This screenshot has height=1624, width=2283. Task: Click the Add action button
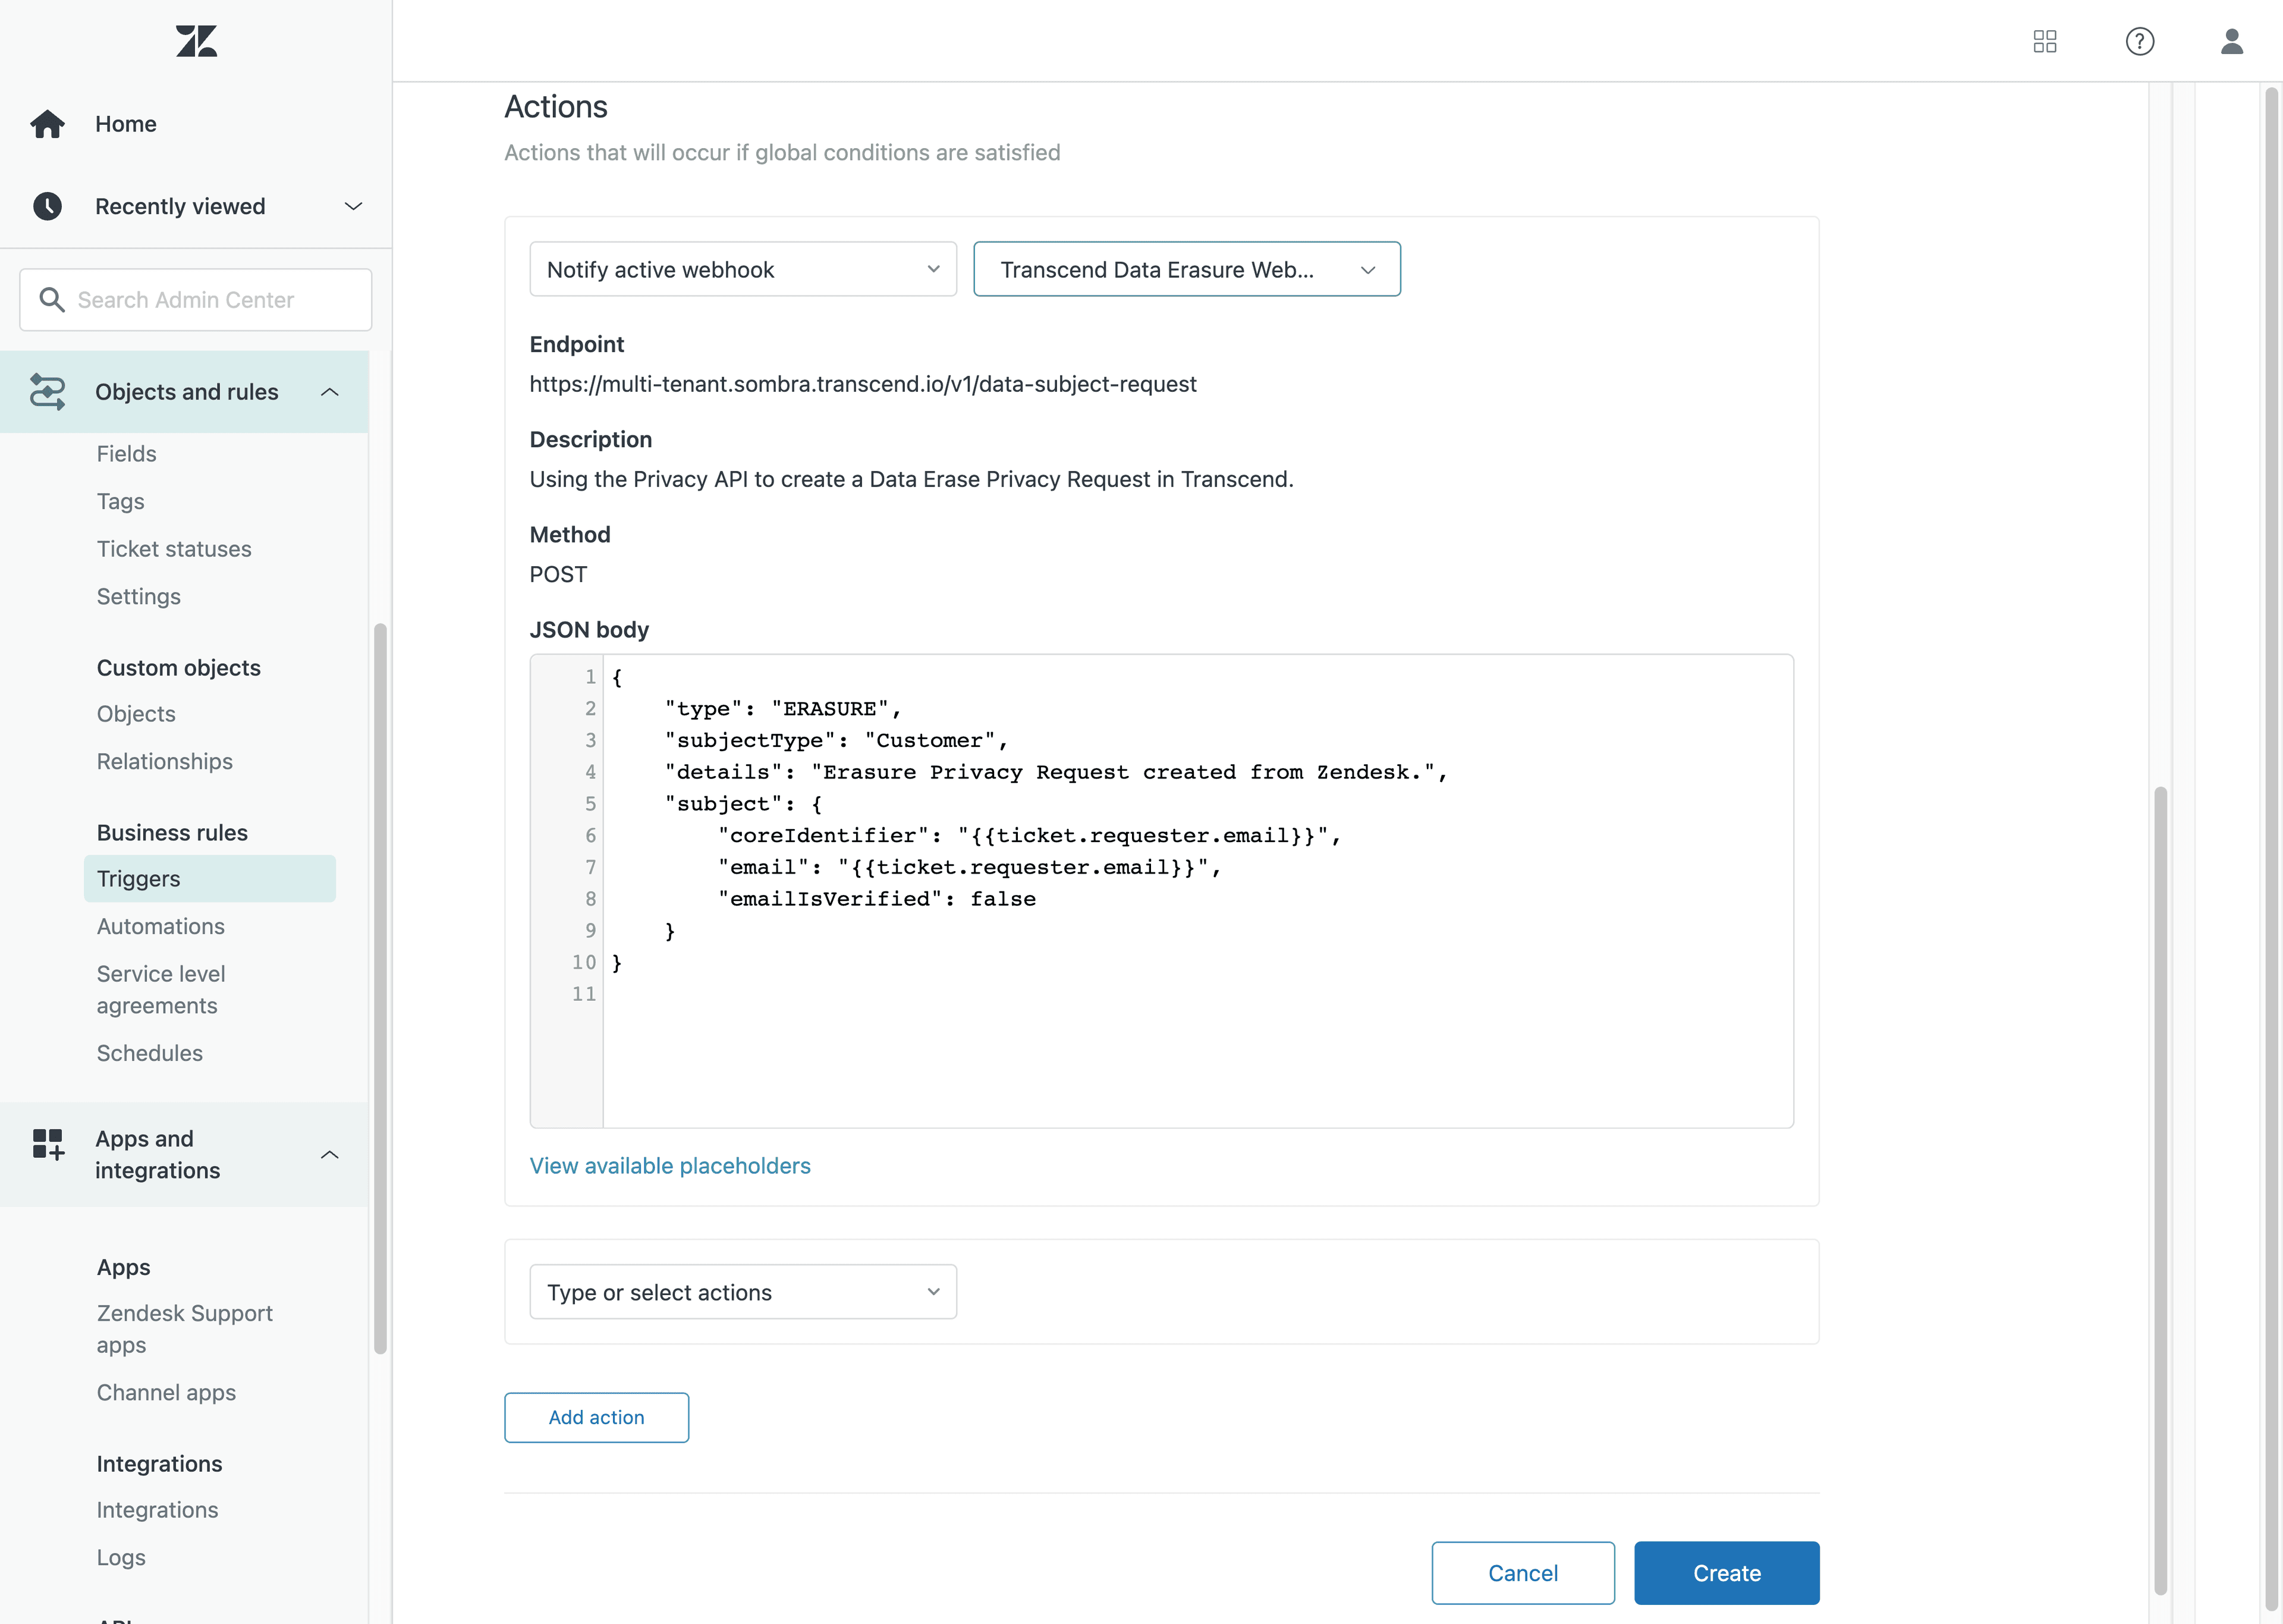click(x=596, y=1417)
